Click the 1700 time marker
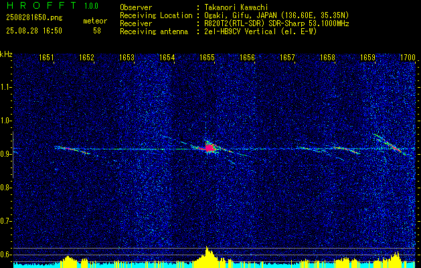Screen dimensions: 421x268 408,58
